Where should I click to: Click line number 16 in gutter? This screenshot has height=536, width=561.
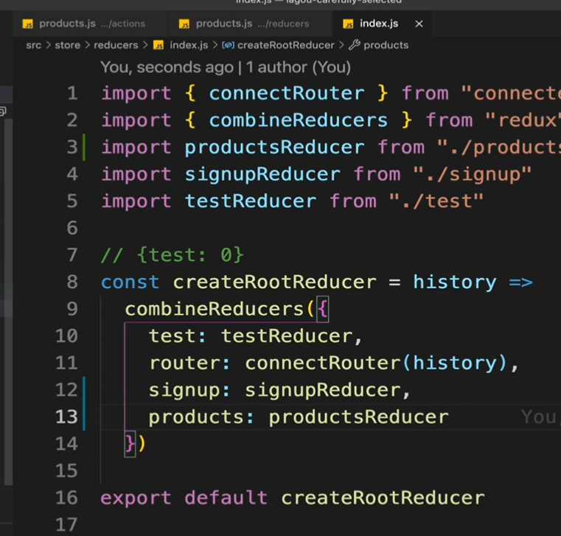pyautogui.click(x=66, y=498)
